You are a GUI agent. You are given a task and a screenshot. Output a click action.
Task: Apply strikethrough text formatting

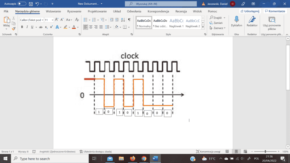[41, 27]
